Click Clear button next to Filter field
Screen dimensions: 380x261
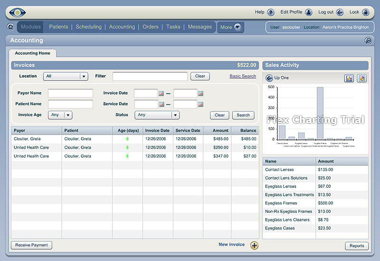[200, 76]
